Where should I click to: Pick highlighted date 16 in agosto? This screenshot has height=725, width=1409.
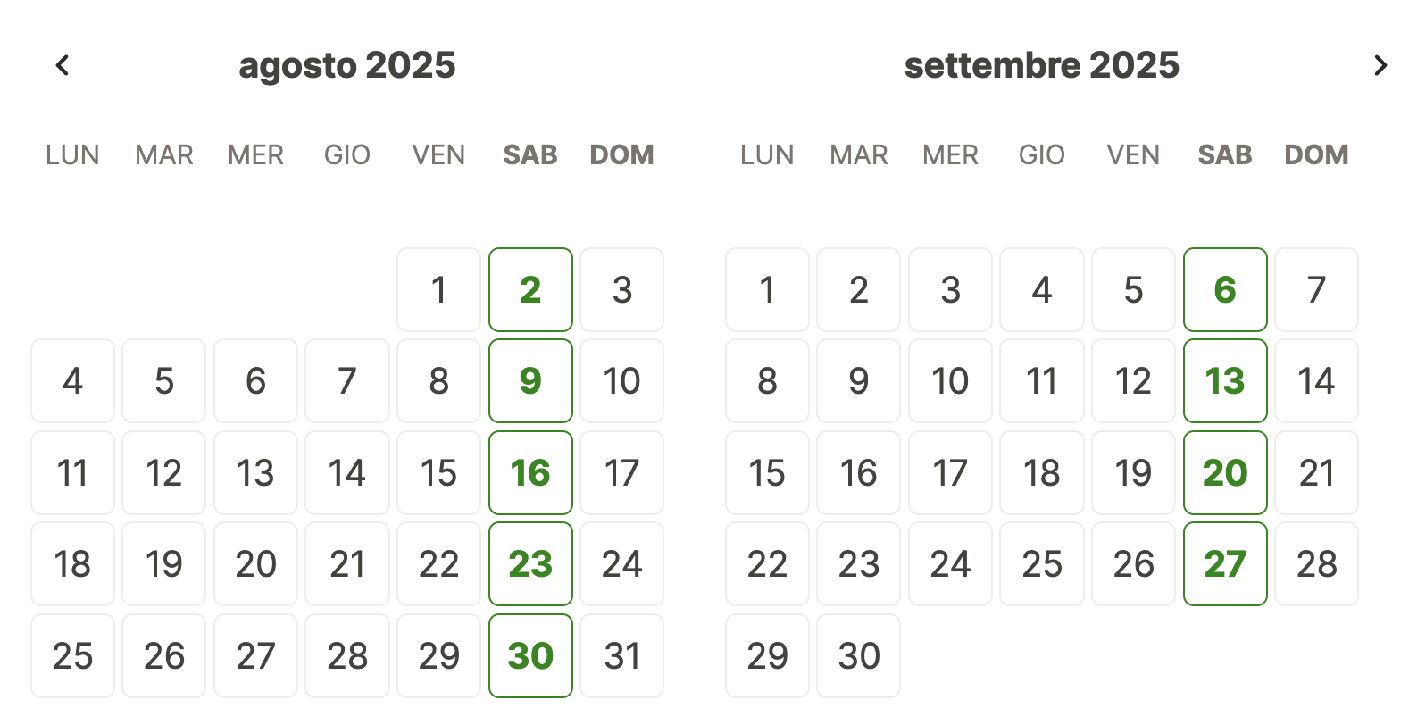(530, 472)
